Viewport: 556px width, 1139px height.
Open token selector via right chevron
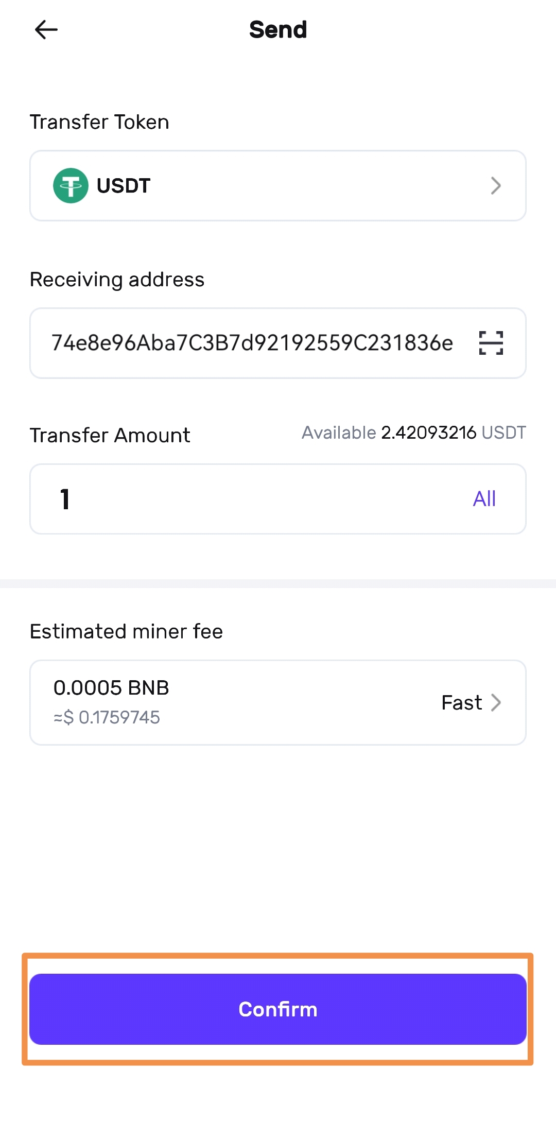495,186
